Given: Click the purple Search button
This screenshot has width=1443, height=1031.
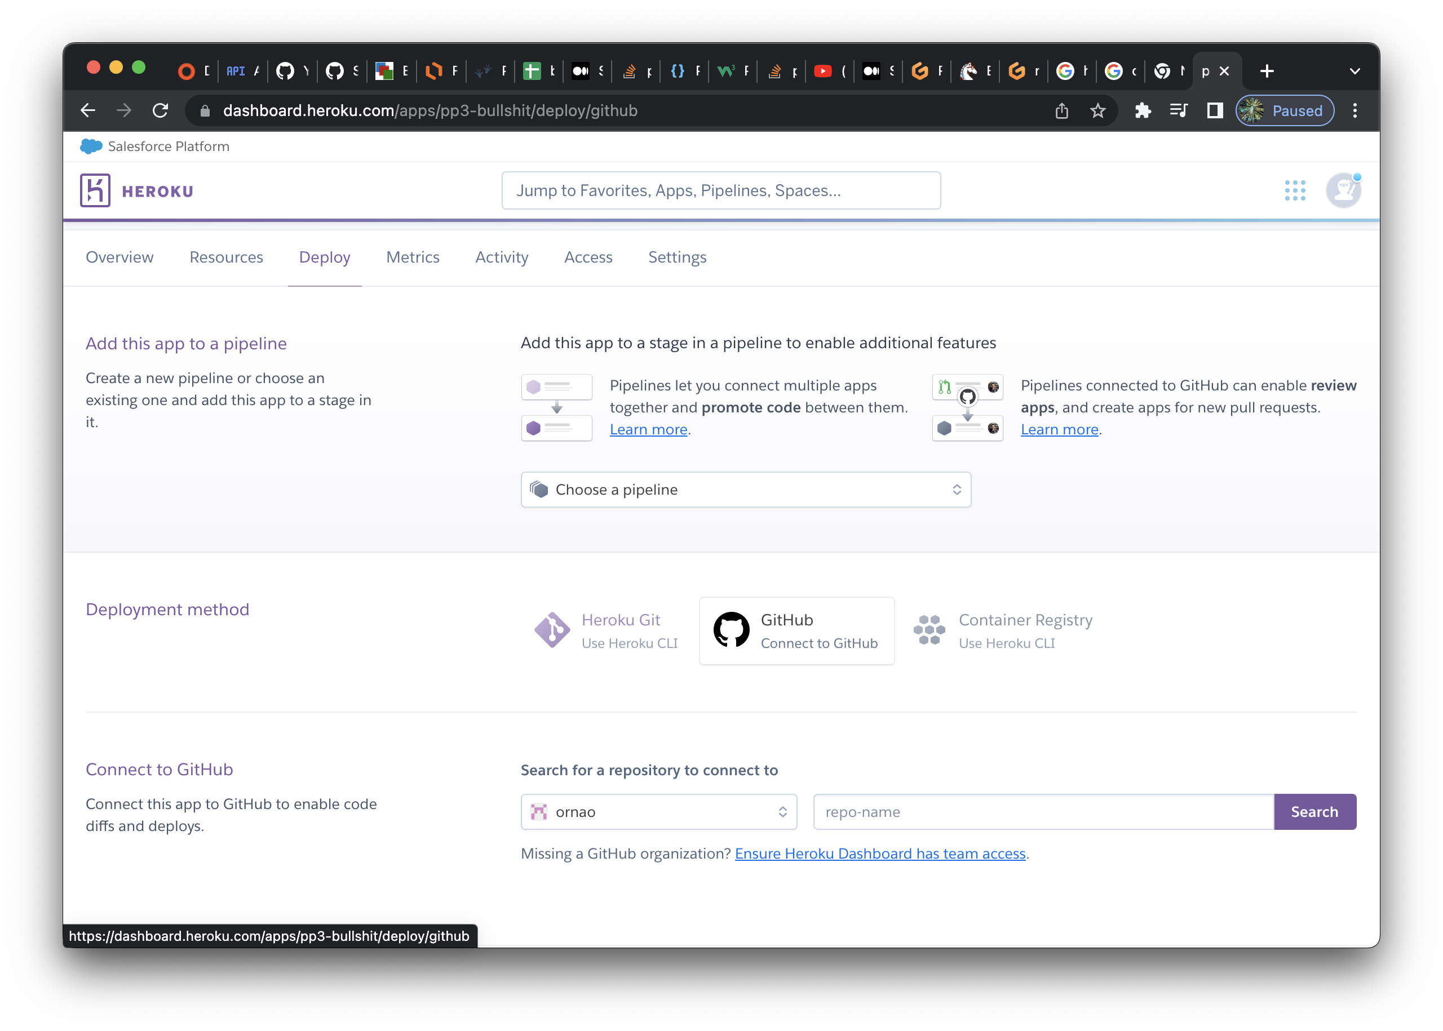Looking at the screenshot, I should click(1314, 812).
